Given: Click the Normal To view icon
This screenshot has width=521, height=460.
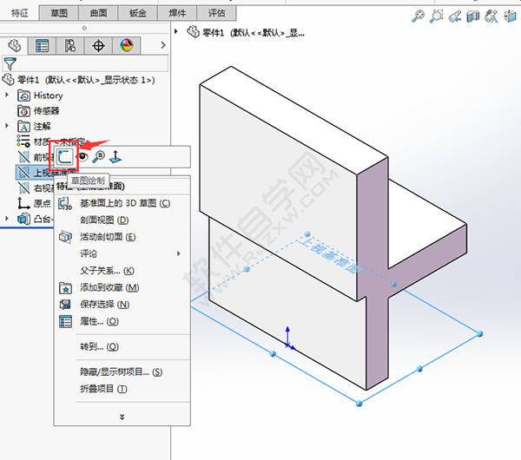Looking at the screenshot, I should [115, 156].
